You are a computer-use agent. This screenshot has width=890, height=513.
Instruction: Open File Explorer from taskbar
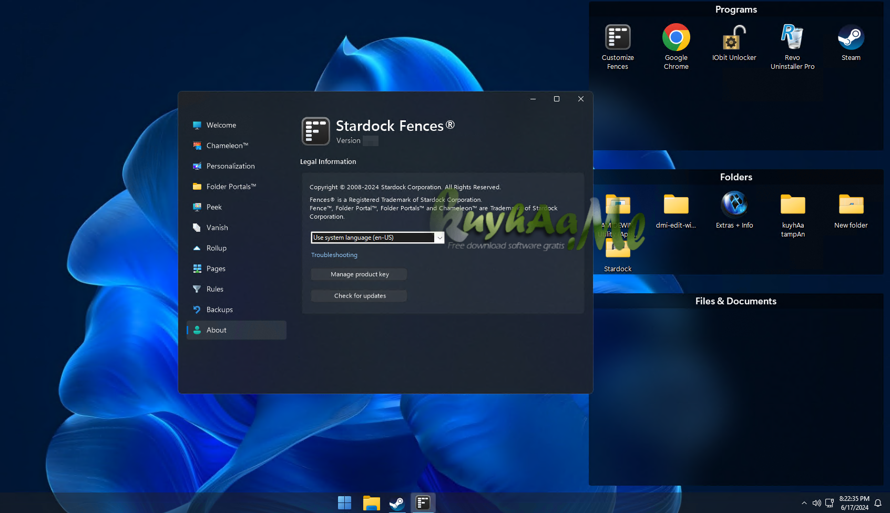(x=371, y=503)
